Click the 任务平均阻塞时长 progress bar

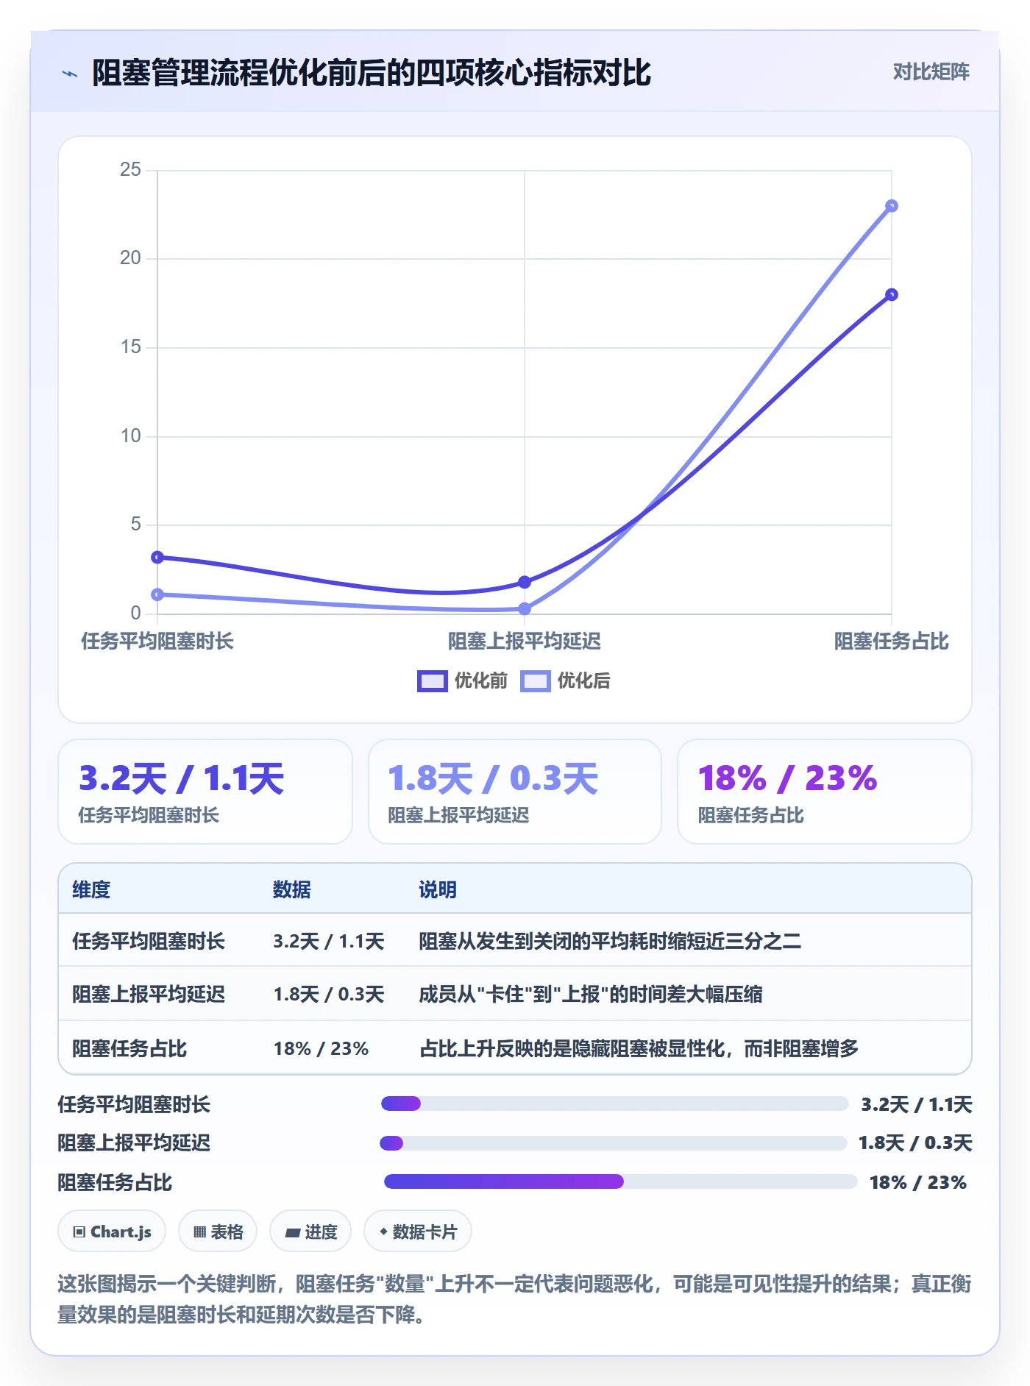[614, 1104]
